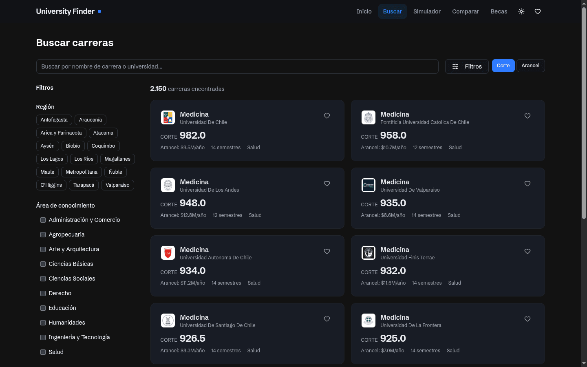This screenshot has height=367, width=587.
Task: Select the Aysén region chip
Action: coord(48,146)
